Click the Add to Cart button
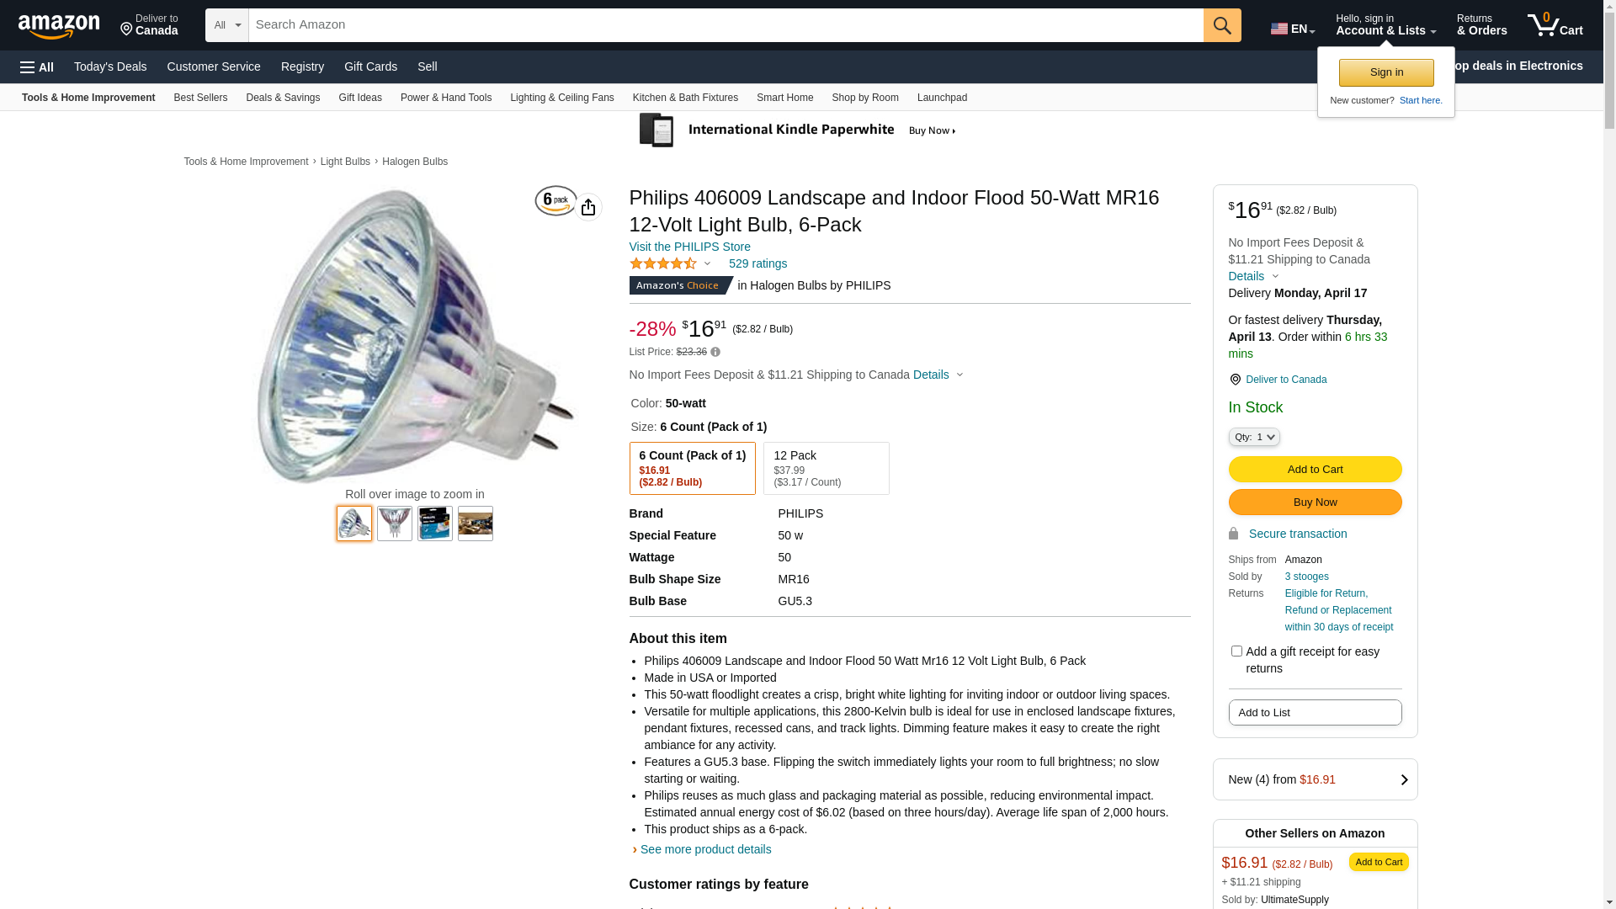The width and height of the screenshot is (1616, 909). coord(1315,470)
